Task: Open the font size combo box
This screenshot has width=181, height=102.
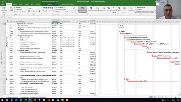Action: (x=39, y=8)
